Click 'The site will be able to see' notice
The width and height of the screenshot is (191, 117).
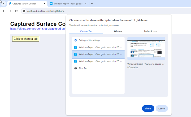coord(94,25)
